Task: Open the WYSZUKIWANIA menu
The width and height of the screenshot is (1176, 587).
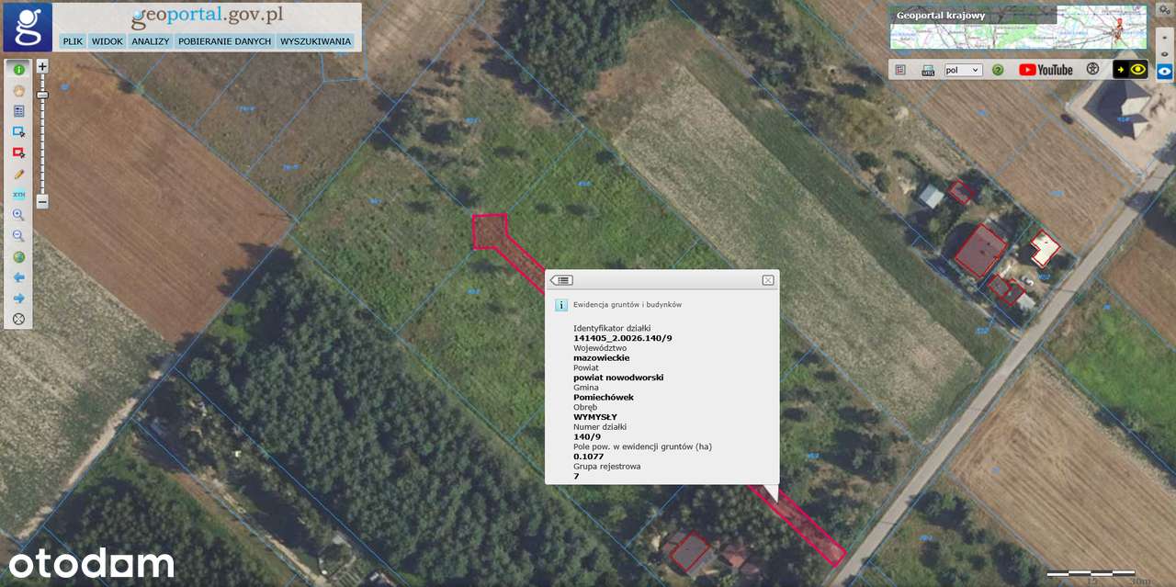Action: coord(316,41)
